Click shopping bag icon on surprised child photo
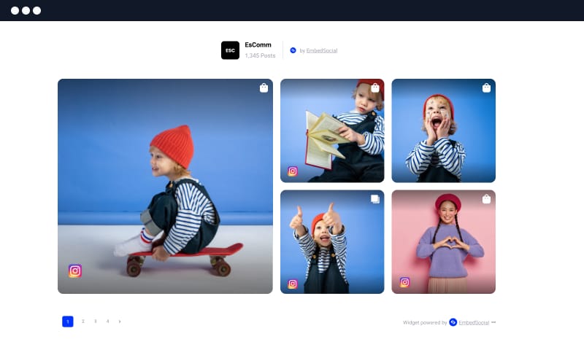The image size is (584, 350). pos(486,87)
